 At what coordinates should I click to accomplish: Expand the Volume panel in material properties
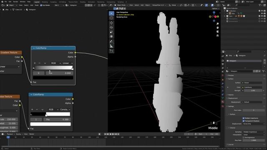(231, 95)
